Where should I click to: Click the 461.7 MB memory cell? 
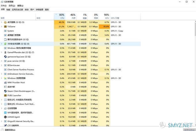[x=71, y=44]
